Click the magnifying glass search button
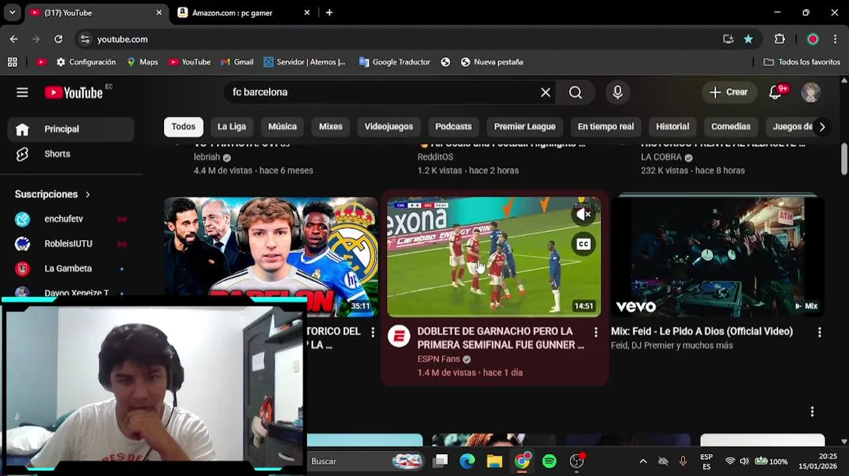 click(x=575, y=93)
